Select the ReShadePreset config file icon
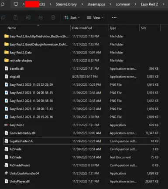Image resolution: width=168 pixels, height=189 pixels. [7, 165]
